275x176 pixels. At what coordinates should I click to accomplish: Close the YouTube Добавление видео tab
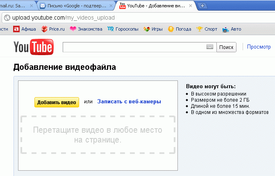point(191,6)
